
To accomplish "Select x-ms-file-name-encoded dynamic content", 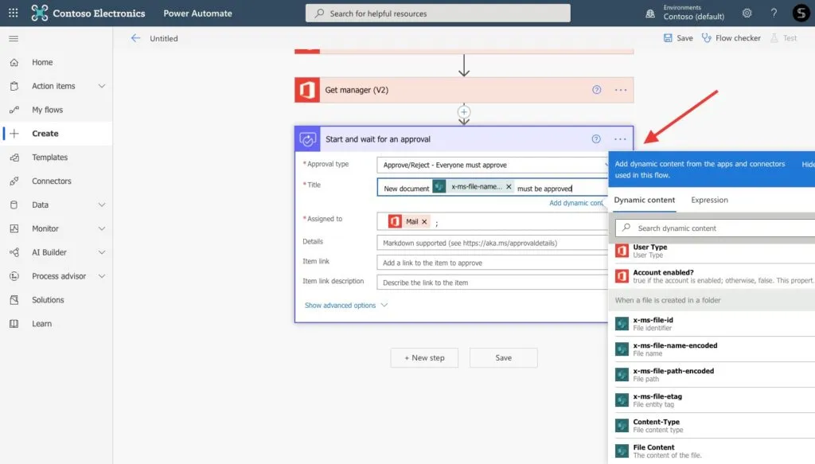I will 715,349.
